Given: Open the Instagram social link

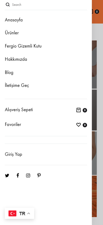Looking at the screenshot, I should (x=28, y=176).
